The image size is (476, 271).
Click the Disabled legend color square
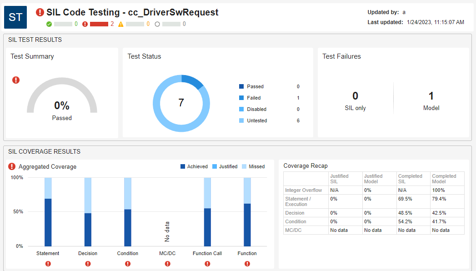(x=241, y=109)
